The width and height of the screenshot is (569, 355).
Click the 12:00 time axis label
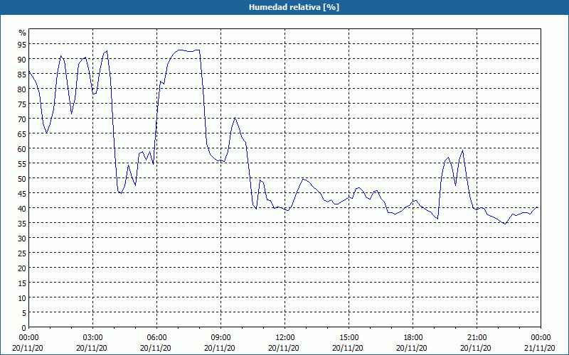[x=285, y=338]
